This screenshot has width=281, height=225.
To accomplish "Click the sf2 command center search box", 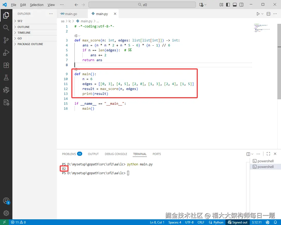I will pos(142,5).
